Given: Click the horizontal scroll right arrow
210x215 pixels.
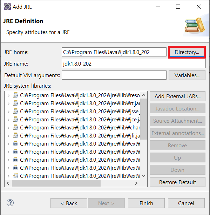Looking at the screenshot, I should (x=136, y=183).
